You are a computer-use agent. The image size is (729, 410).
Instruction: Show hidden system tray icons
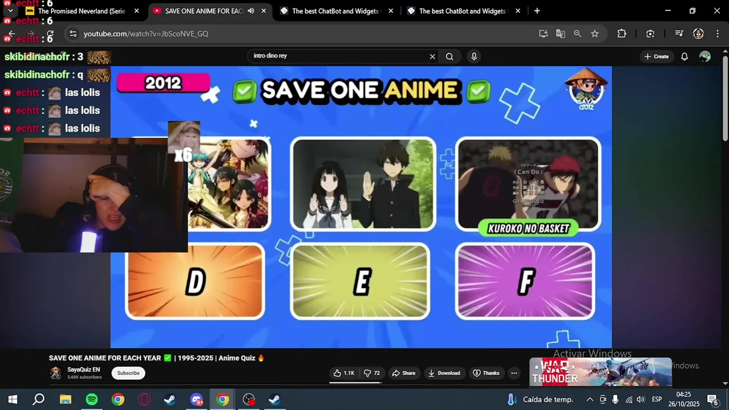[590, 399]
